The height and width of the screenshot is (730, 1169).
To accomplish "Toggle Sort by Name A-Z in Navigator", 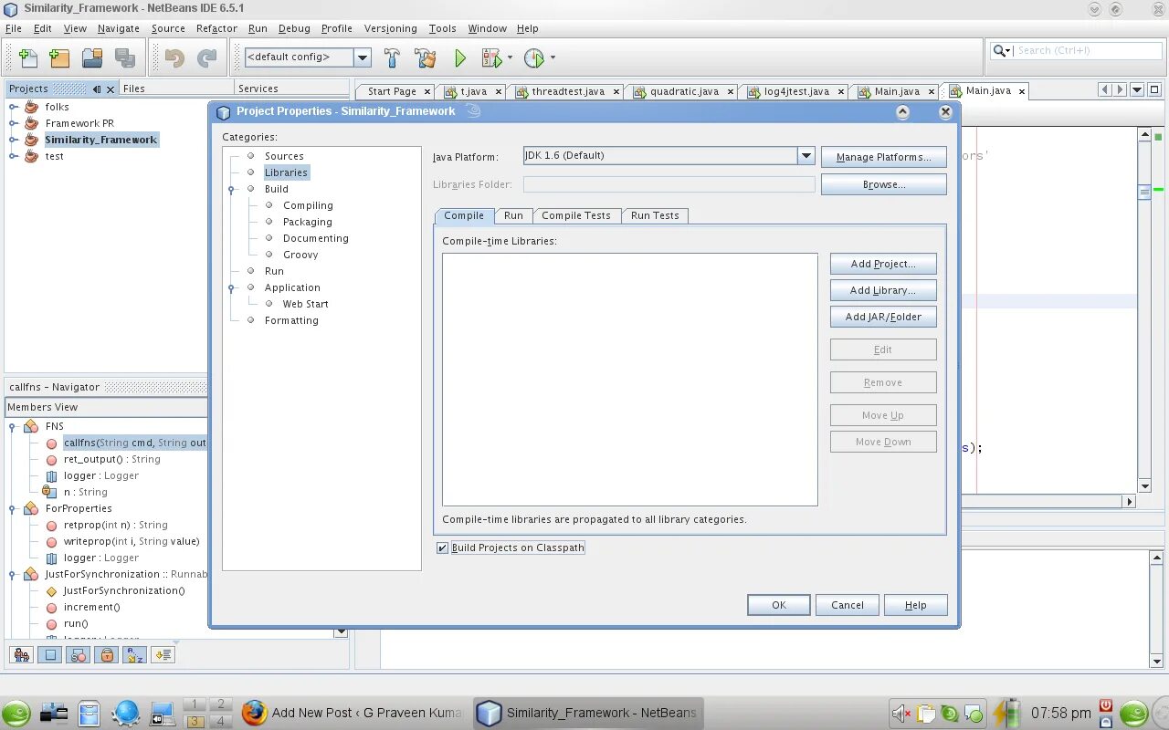I will (x=134, y=654).
